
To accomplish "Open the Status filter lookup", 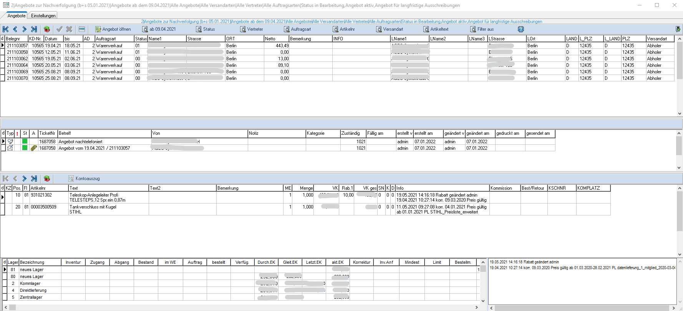I will click(x=206, y=29).
